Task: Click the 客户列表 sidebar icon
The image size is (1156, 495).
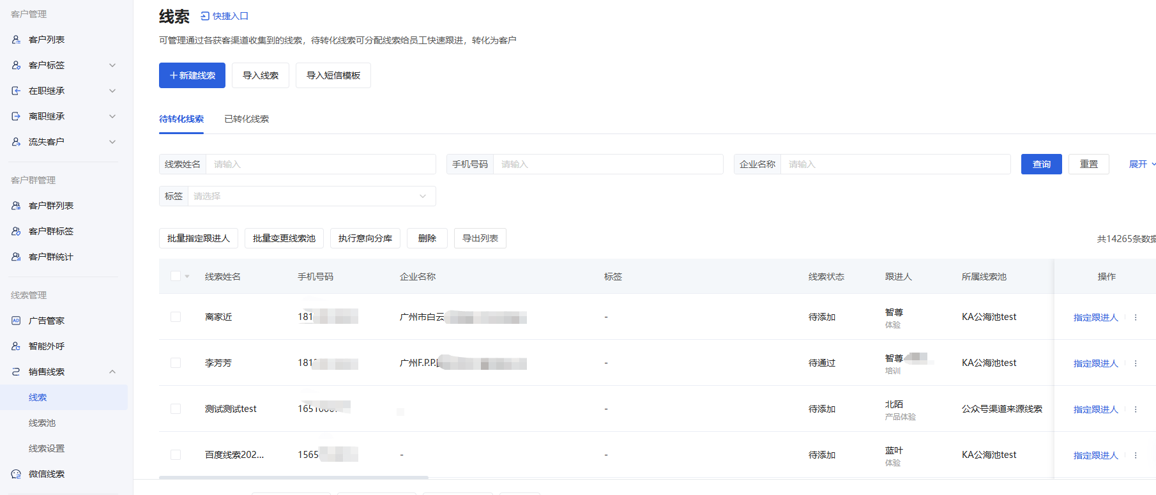Action: click(x=16, y=40)
